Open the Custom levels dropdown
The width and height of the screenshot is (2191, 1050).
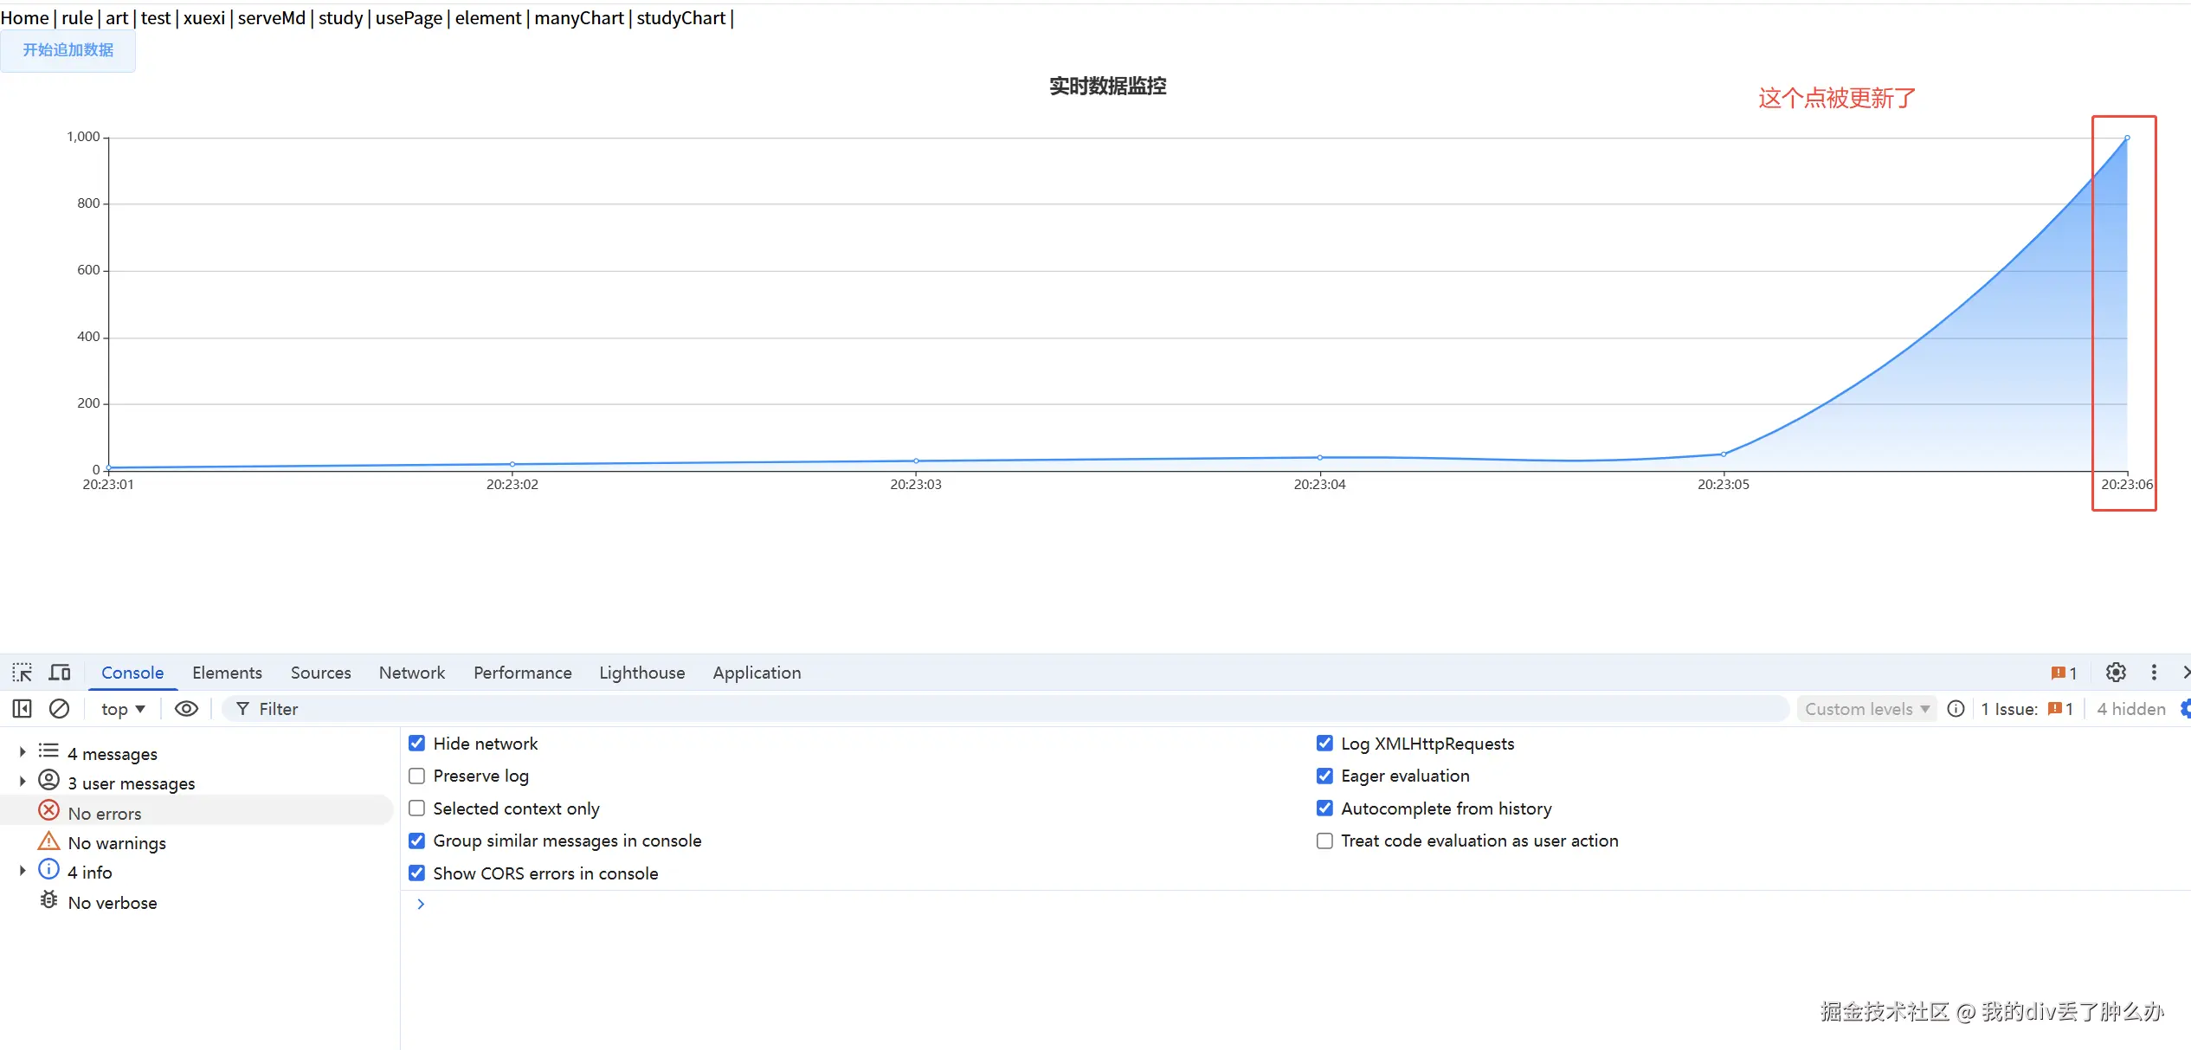pos(1866,709)
